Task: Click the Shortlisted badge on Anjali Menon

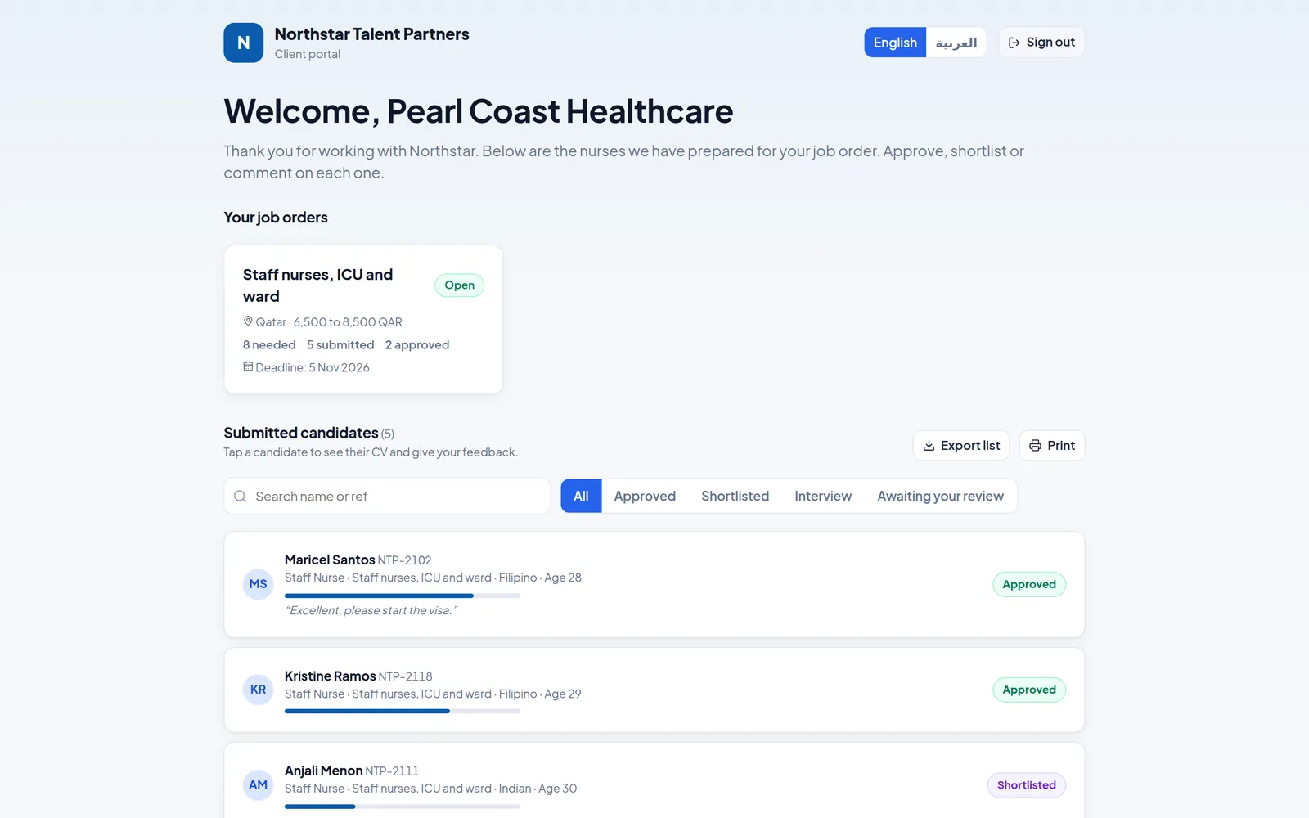Action: coord(1026,785)
